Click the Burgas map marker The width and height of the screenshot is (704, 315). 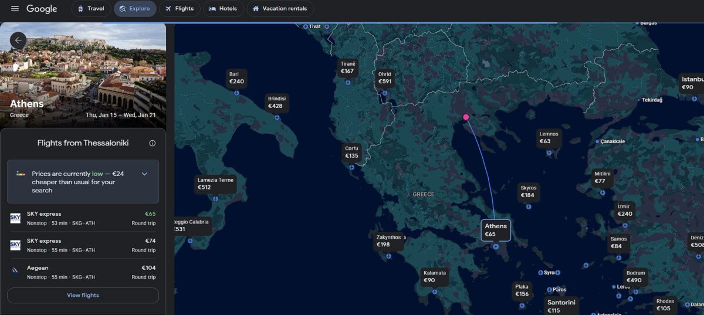tap(637, 23)
